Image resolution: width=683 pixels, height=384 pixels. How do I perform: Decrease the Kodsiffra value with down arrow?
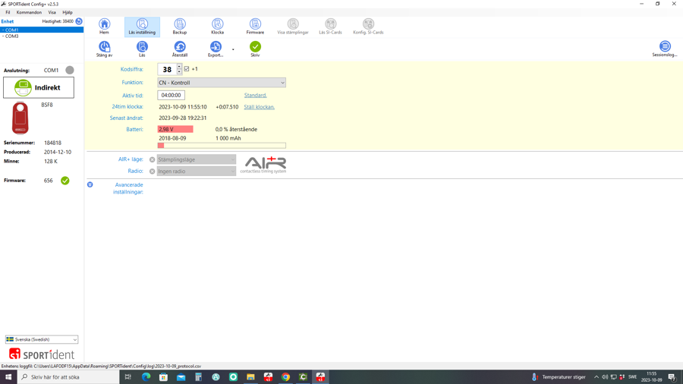(179, 71)
